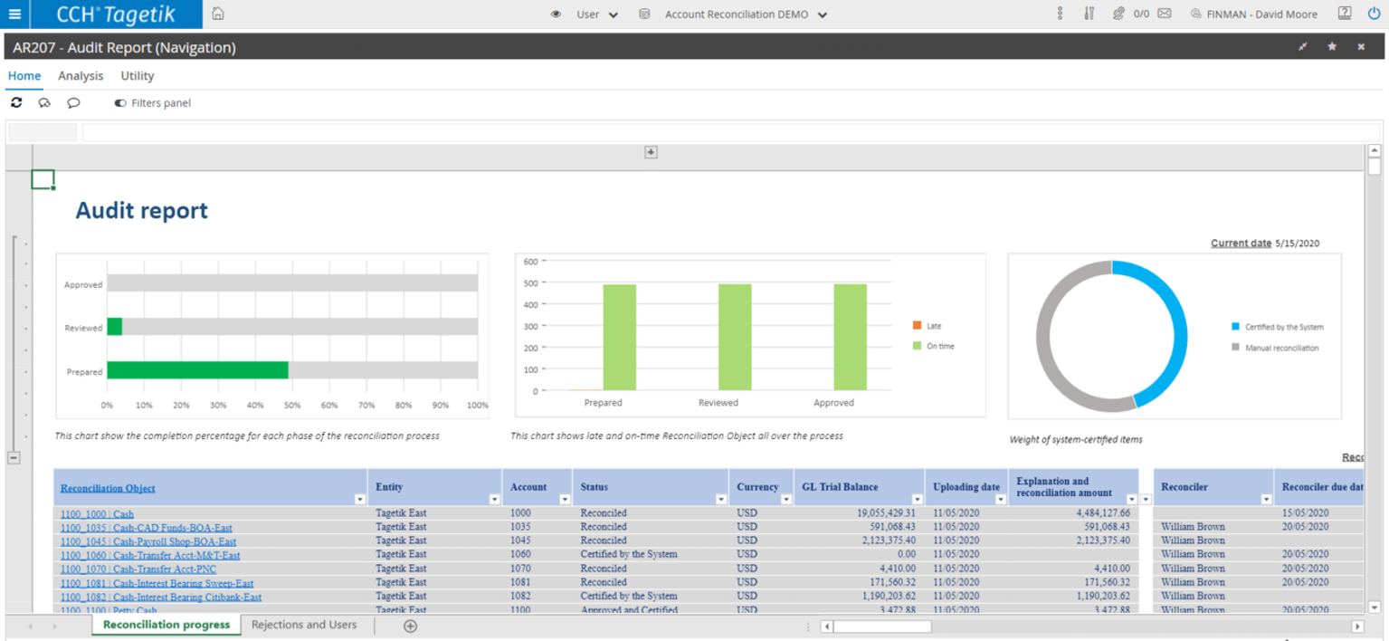Screen dimensions: 1389x641
Task: Open the 1100_1000 | Cash link
Action: [97, 514]
